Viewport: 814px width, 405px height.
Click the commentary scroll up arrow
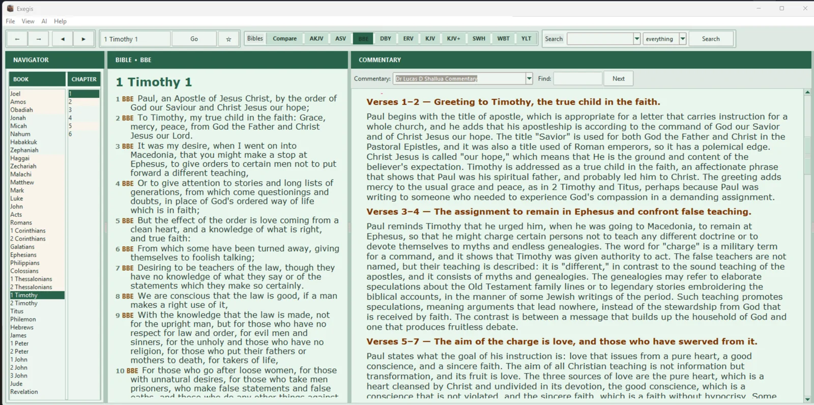pos(807,92)
